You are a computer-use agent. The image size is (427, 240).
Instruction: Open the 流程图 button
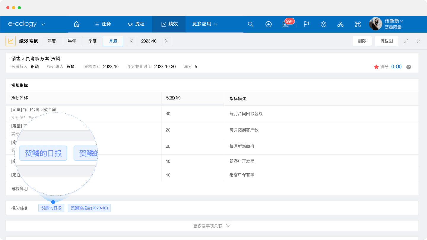386,41
